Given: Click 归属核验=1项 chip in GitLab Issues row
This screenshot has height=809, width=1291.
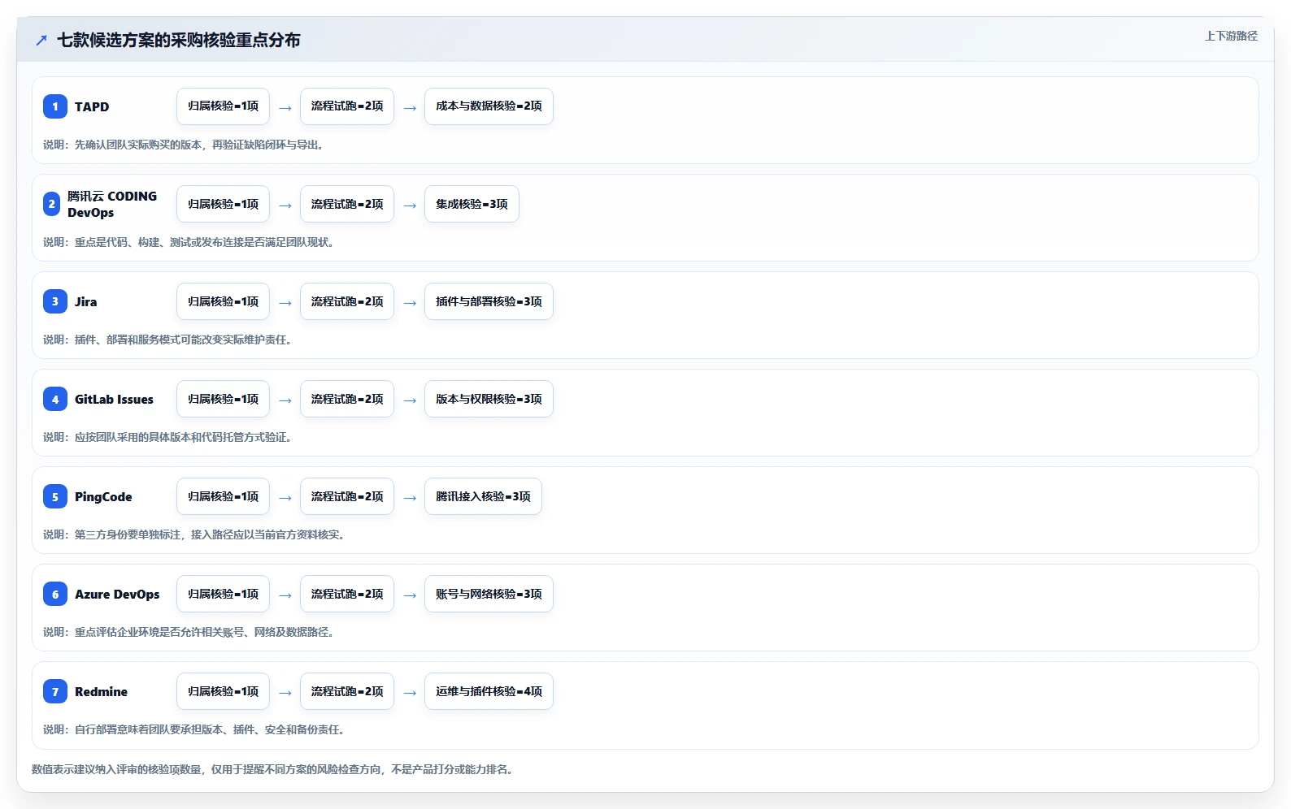Looking at the screenshot, I should [x=223, y=399].
